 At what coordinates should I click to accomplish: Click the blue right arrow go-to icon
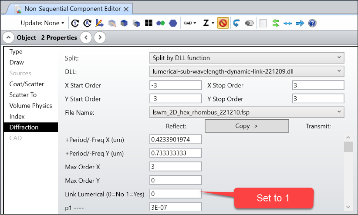pyautogui.click(x=300, y=23)
